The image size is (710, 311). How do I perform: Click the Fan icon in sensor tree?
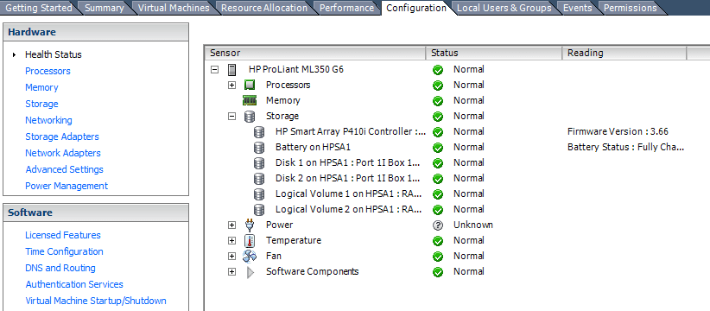[250, 257]
